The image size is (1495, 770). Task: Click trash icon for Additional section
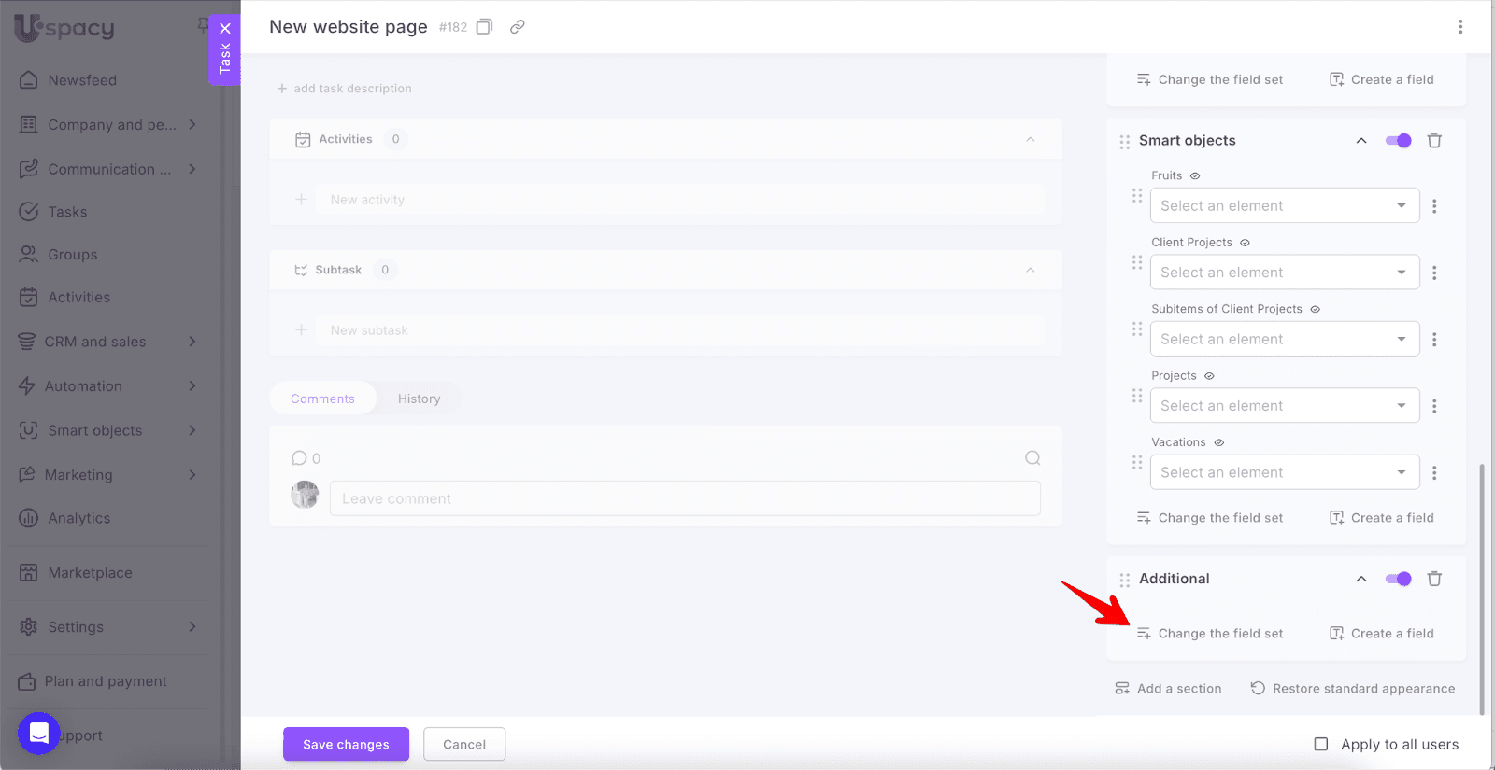point(1434,579)
